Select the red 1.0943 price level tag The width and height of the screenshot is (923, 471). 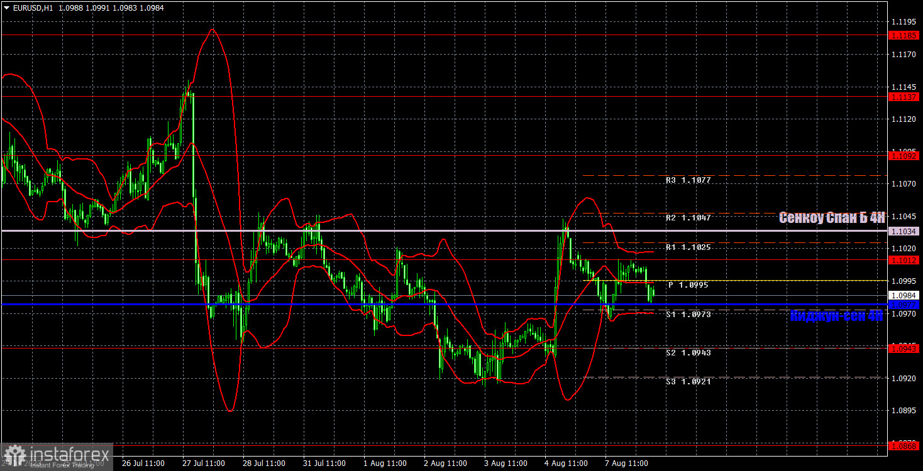[x=905, y=348]
